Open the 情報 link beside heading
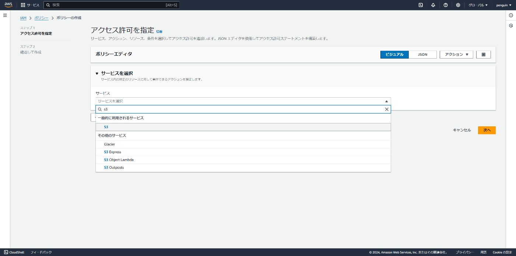 coord(159,32)
